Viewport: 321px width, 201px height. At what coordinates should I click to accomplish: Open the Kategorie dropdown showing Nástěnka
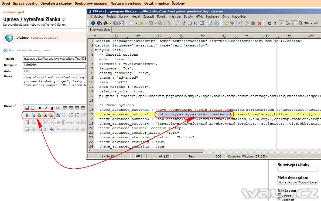[55, 65]
